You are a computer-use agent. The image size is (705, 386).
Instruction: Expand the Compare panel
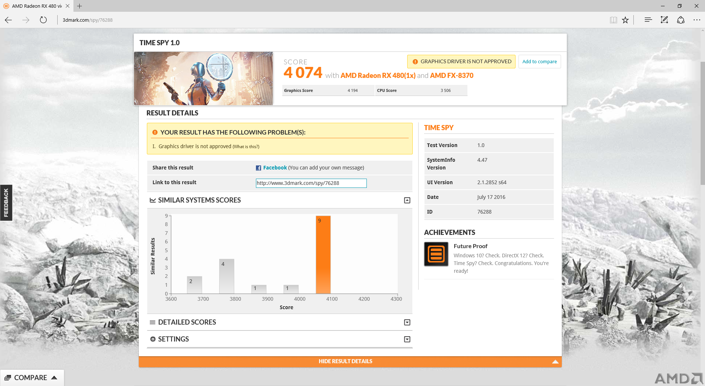click(32, 378)
